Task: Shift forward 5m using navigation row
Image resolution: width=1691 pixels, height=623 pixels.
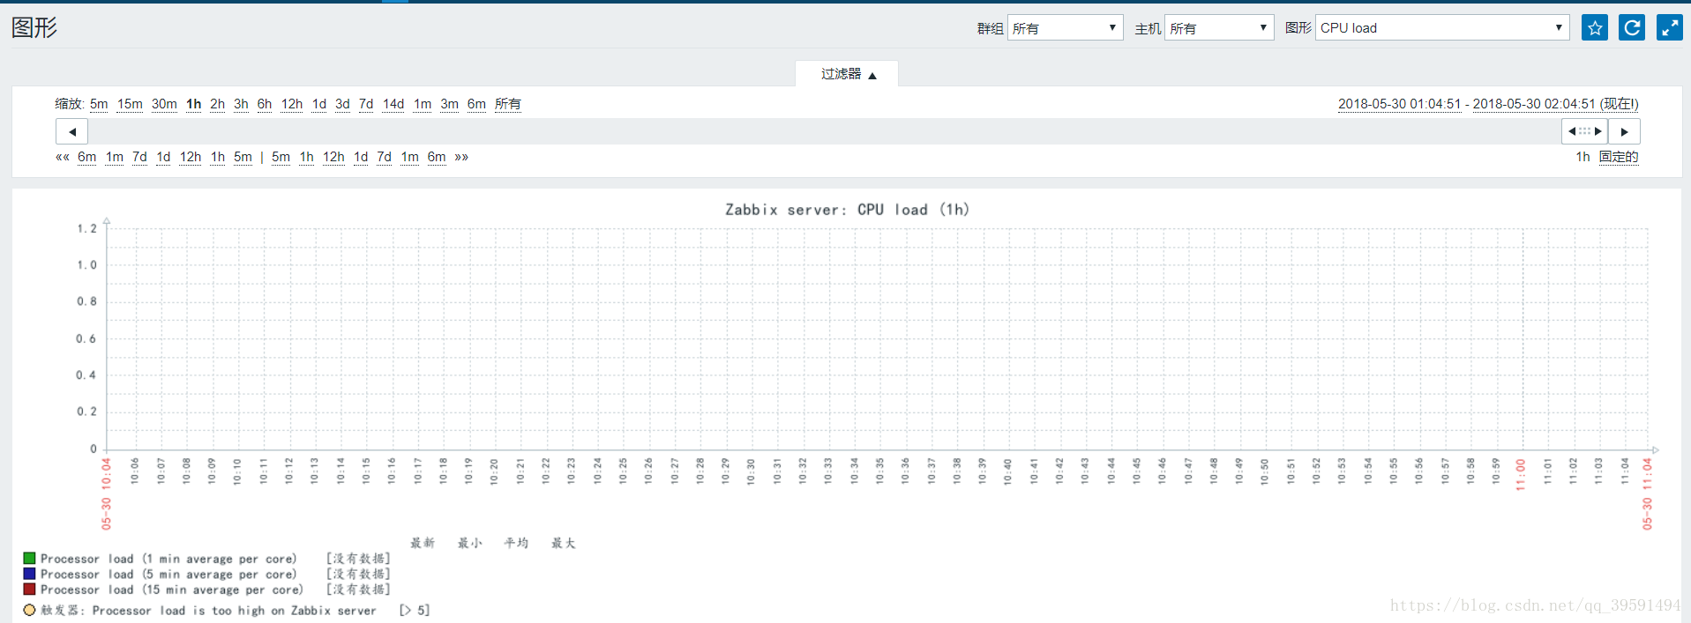Action: (281, 157)
